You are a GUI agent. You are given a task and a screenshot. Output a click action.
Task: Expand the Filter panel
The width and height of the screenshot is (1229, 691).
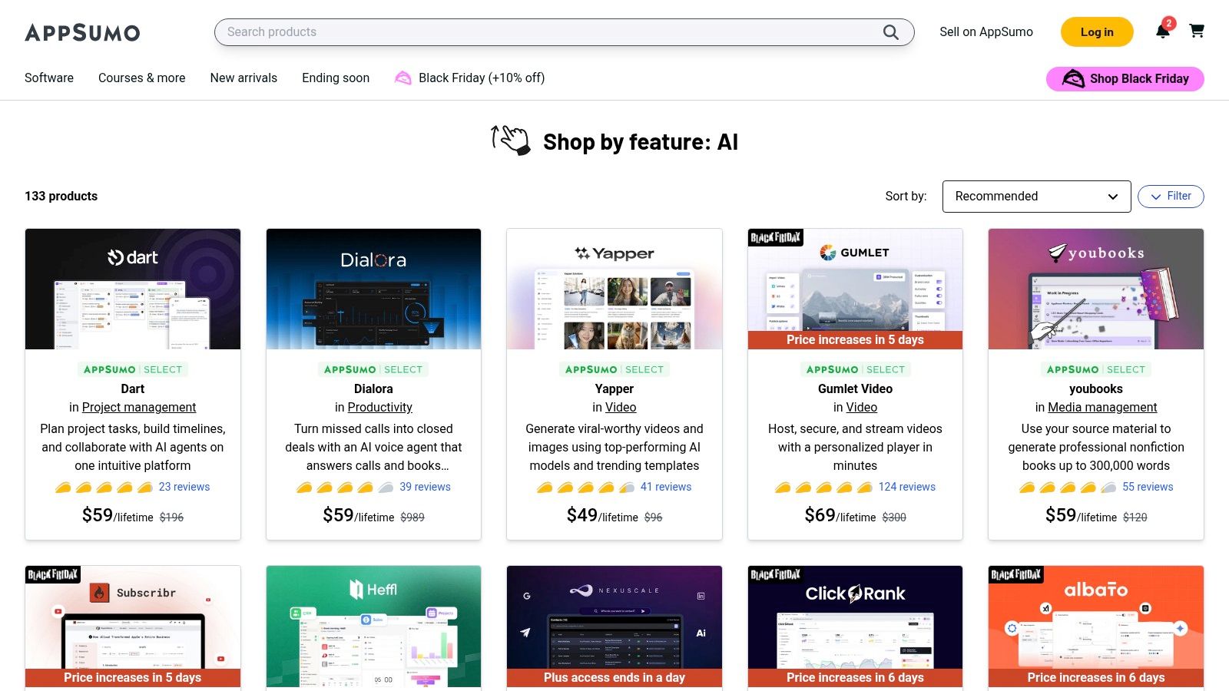pos(1171,196)
